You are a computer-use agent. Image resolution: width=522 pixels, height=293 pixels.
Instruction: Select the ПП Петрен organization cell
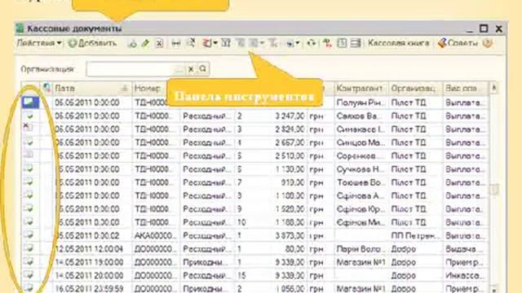point(415,235)
